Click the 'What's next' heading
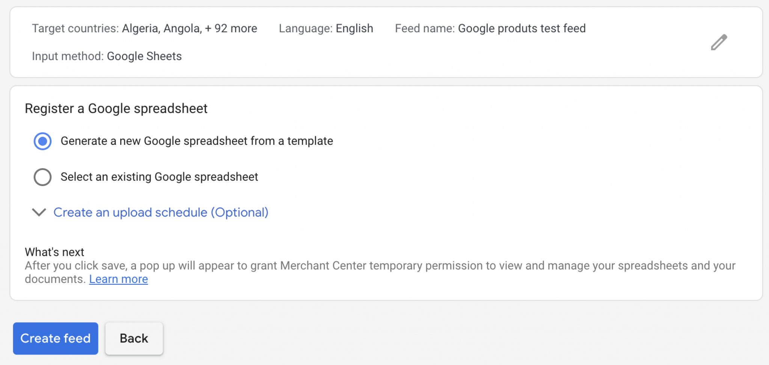 pos(54,252)
